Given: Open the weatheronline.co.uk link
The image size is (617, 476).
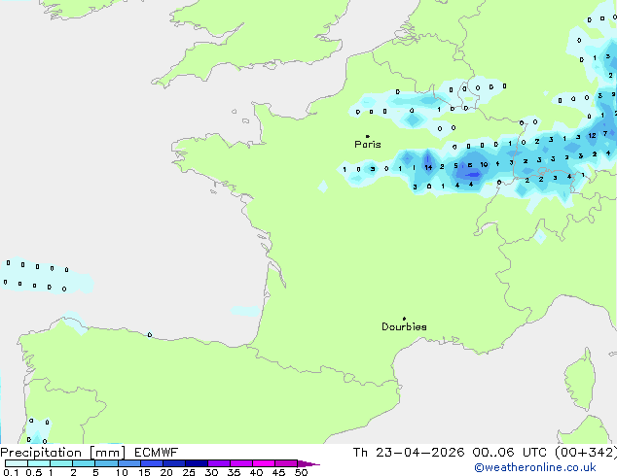Looking at the screenshot, I should coord(535,467).
